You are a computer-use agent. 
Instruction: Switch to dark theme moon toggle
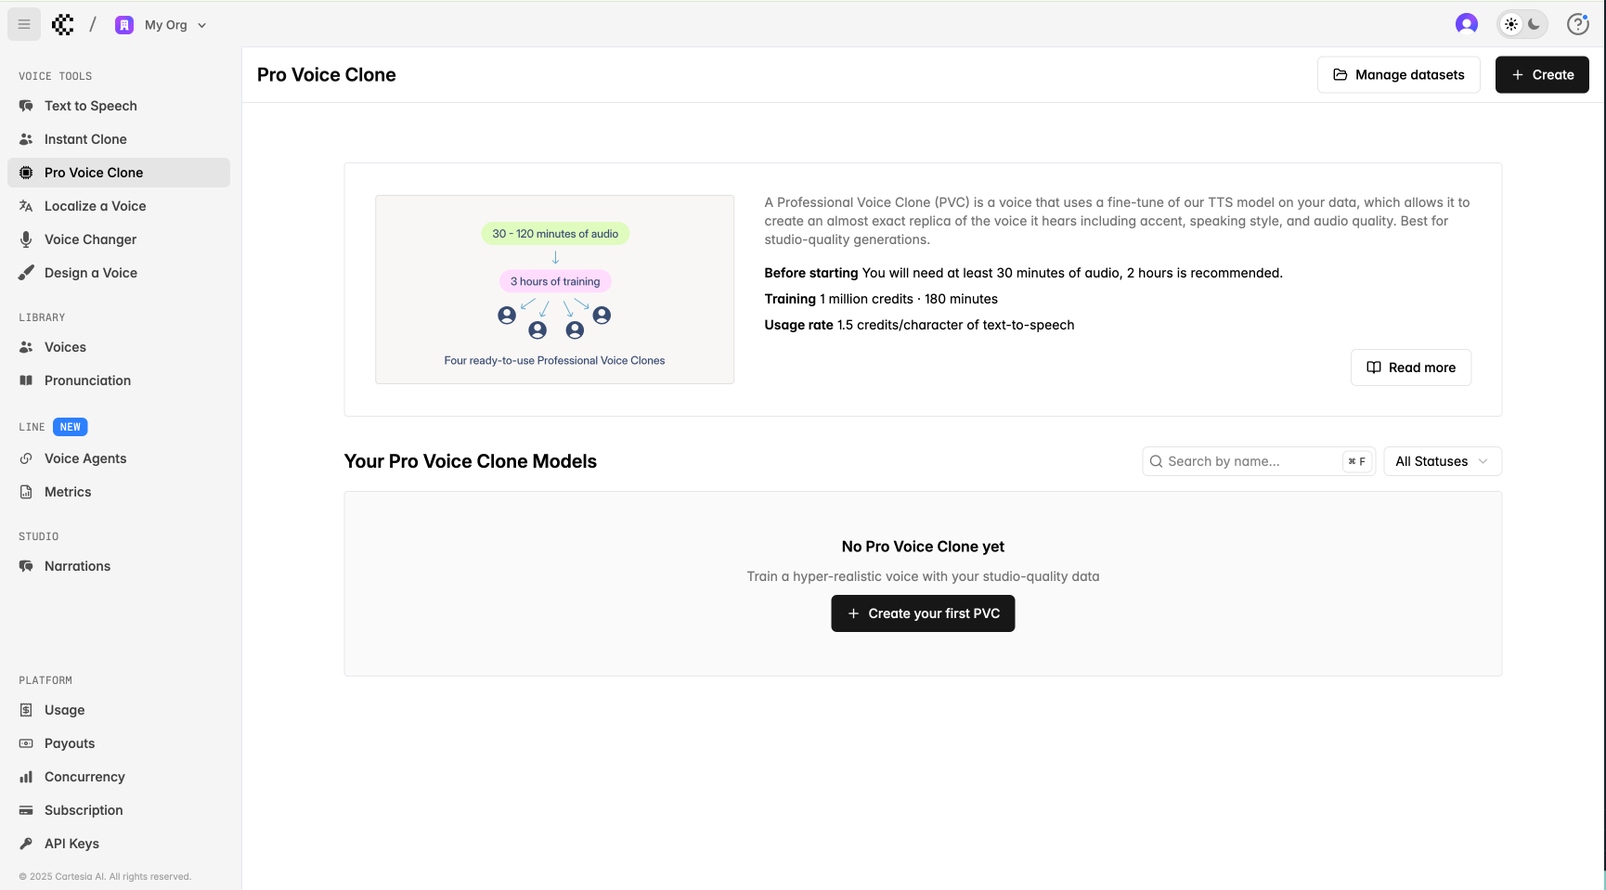tap(1535, 24)
